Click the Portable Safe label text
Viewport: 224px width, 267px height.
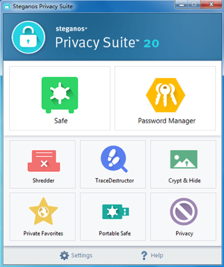click(115, 233)
